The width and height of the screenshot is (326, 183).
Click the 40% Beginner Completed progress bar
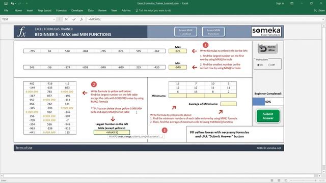pyautogui.click(x=268, y=102)
